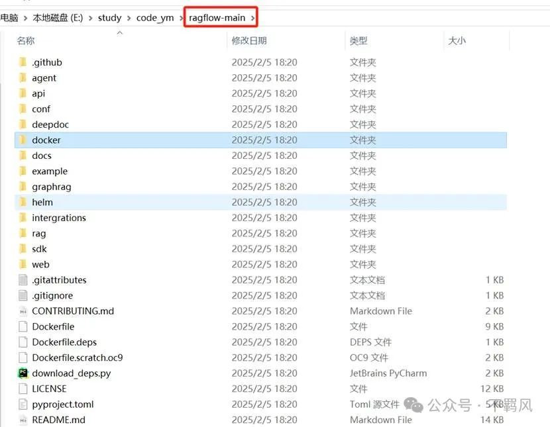
Task: Sort by the 类型 column header
Action: pyautogui.click(x=358, y=40)
